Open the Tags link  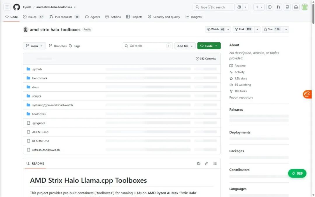point(75,46)
